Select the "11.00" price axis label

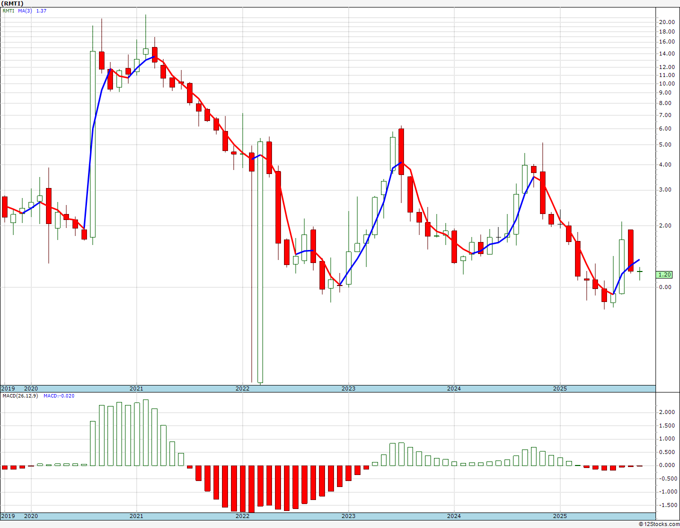[x=667, y=75]
